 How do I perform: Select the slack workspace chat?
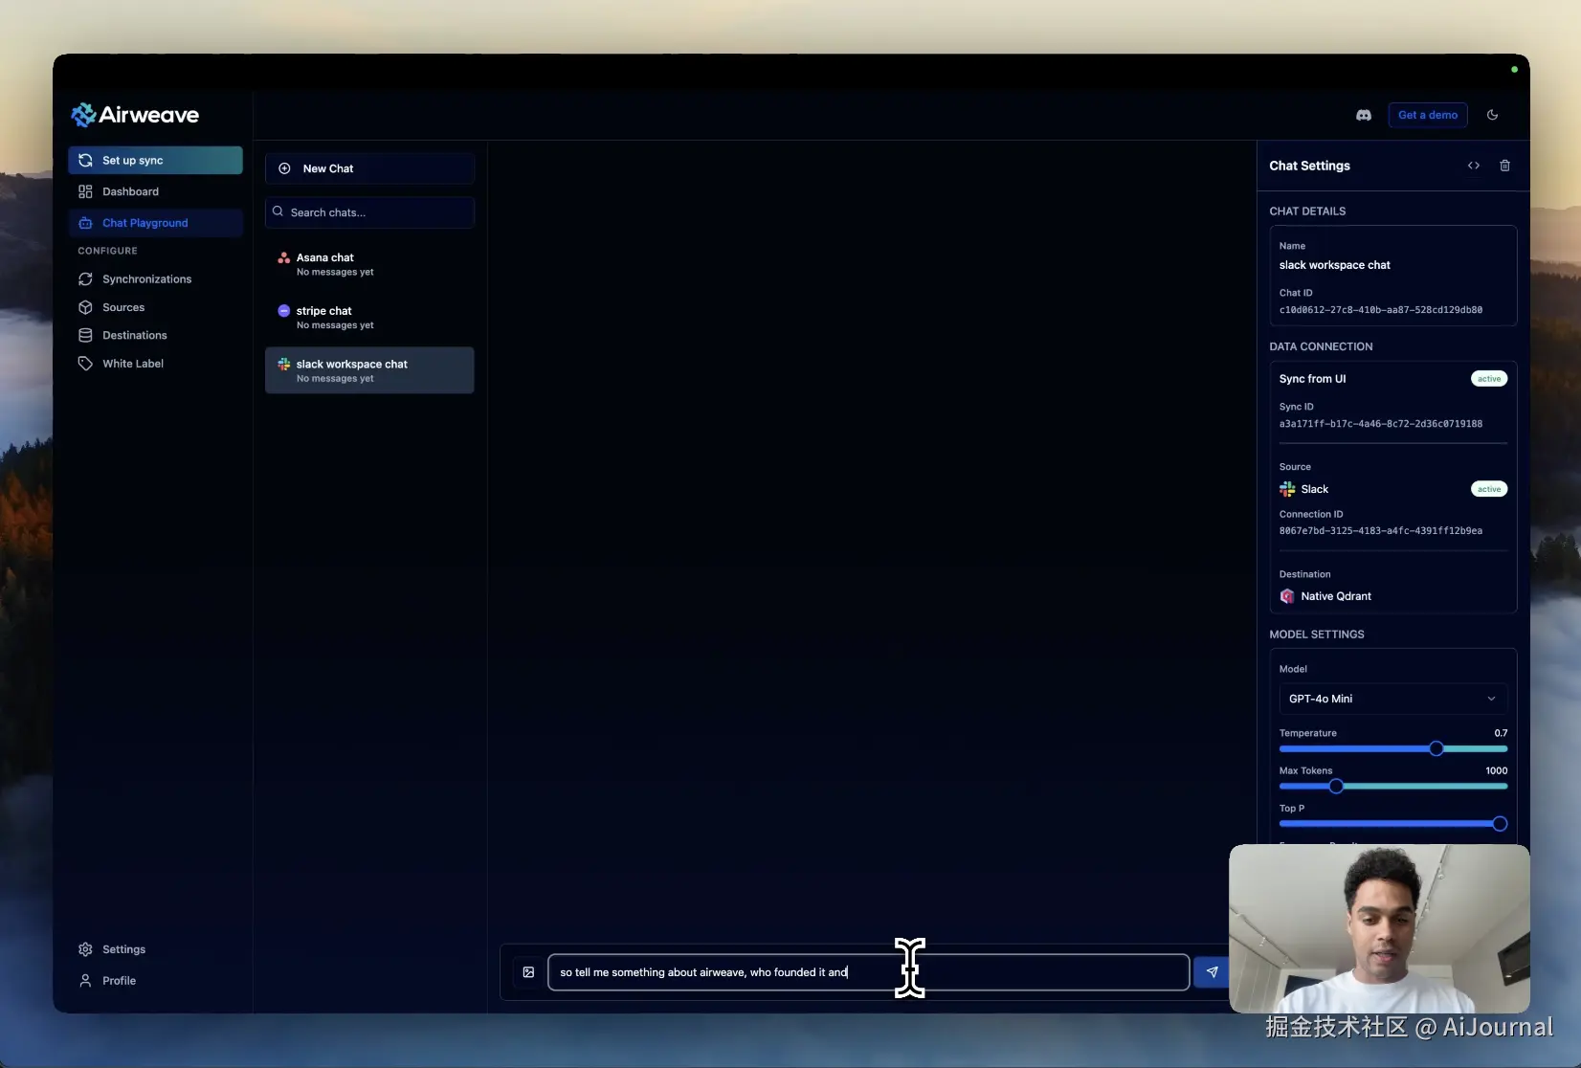pyautogui.click(x=369, y=370)
